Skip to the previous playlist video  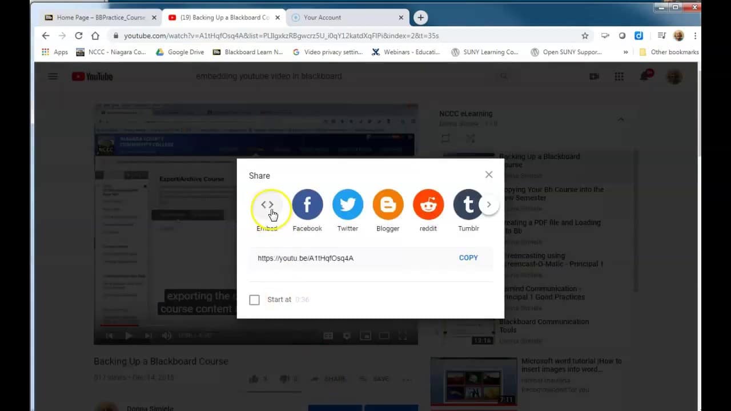coord(110,336)
